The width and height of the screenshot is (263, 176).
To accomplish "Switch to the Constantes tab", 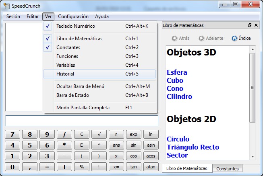I will [228, 169].
